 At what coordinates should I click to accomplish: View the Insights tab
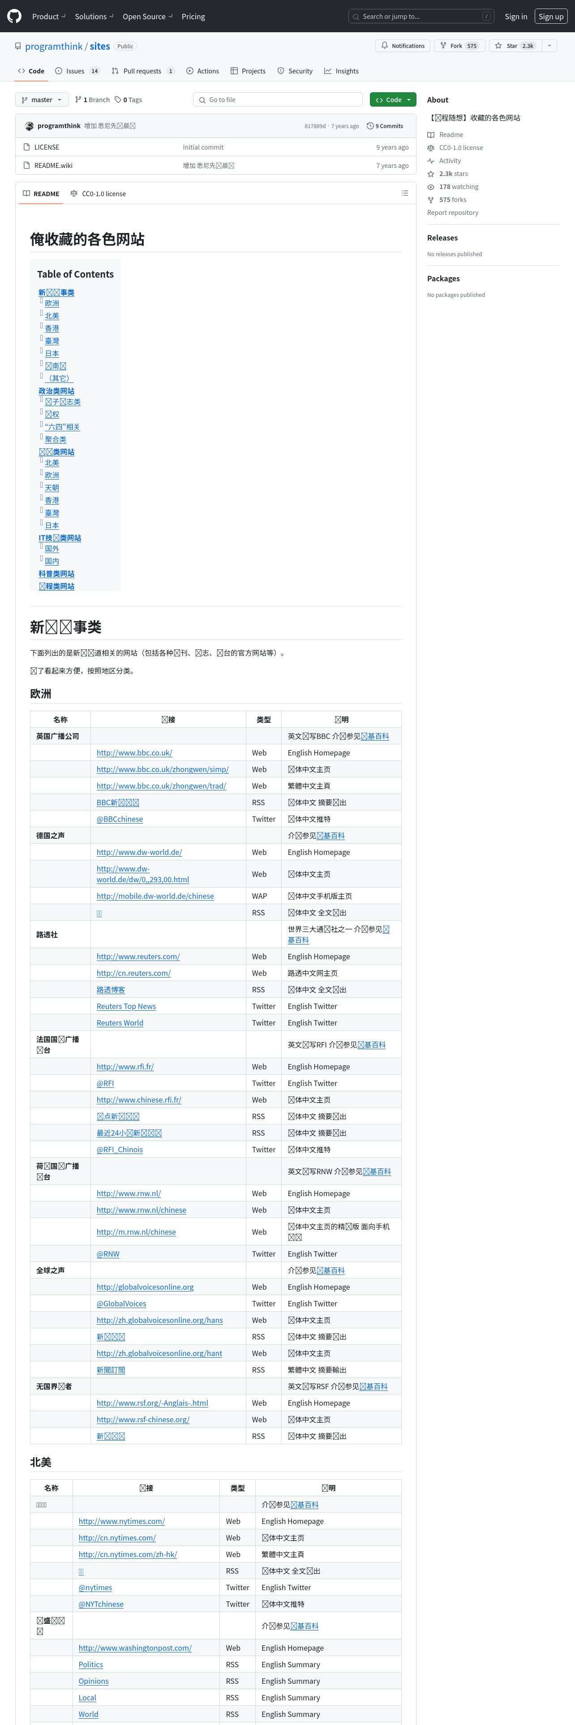[x=341, y=71]
